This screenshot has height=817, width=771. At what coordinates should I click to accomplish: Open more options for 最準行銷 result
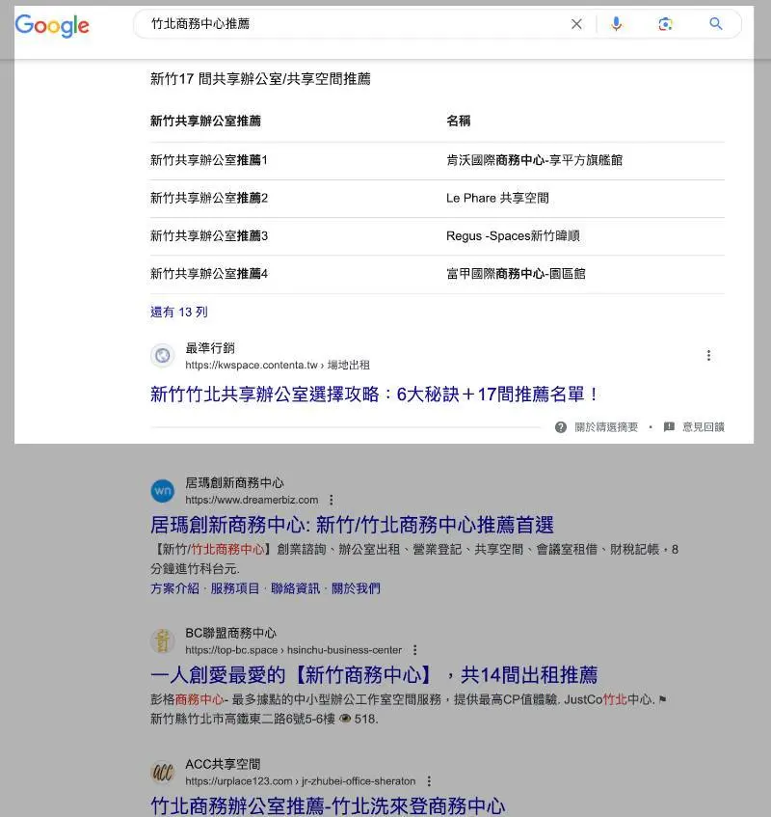(708, 356)
